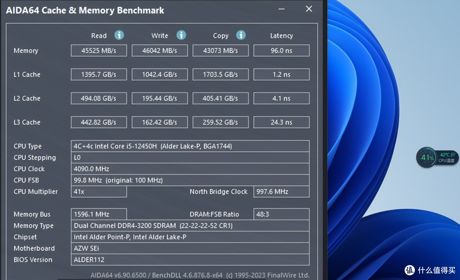Viewport: 460px width, 280px height.
Task: Select Memory Read value 45525 MB/s
Action: (99, 50)
